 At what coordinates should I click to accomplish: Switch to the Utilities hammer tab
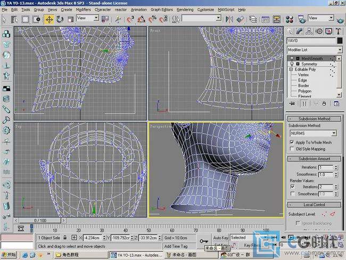(x=338, y=31)
